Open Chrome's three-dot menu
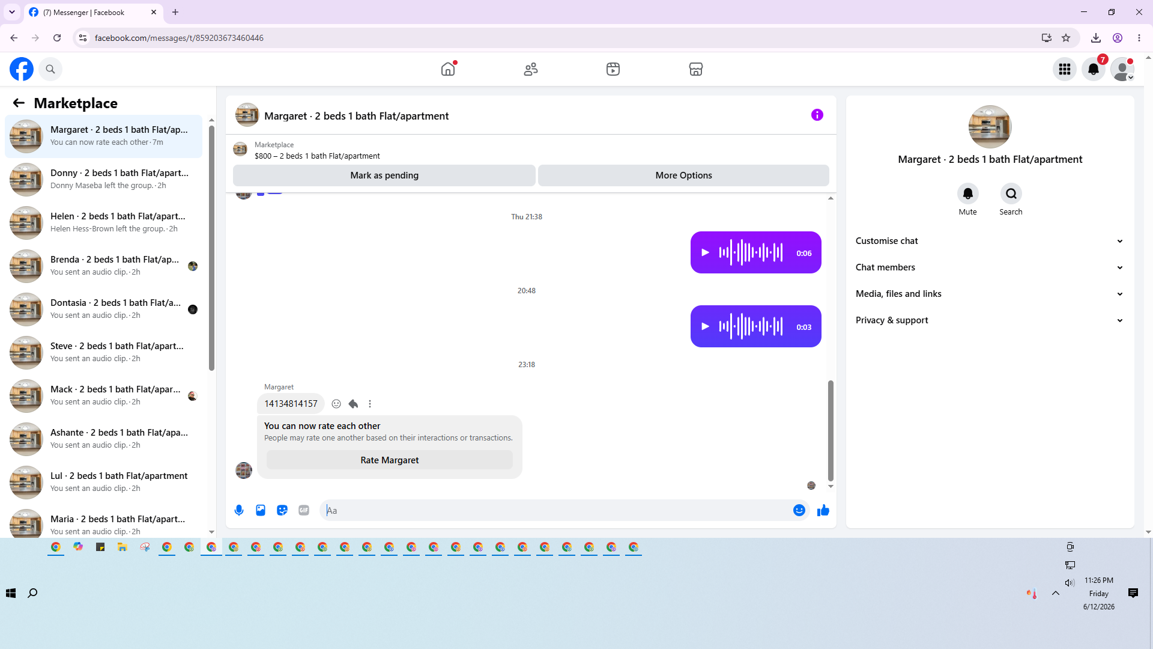This screenshot has width=1153, height=649. [1139, 38]
